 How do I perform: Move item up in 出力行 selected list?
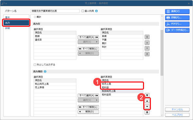147,43
